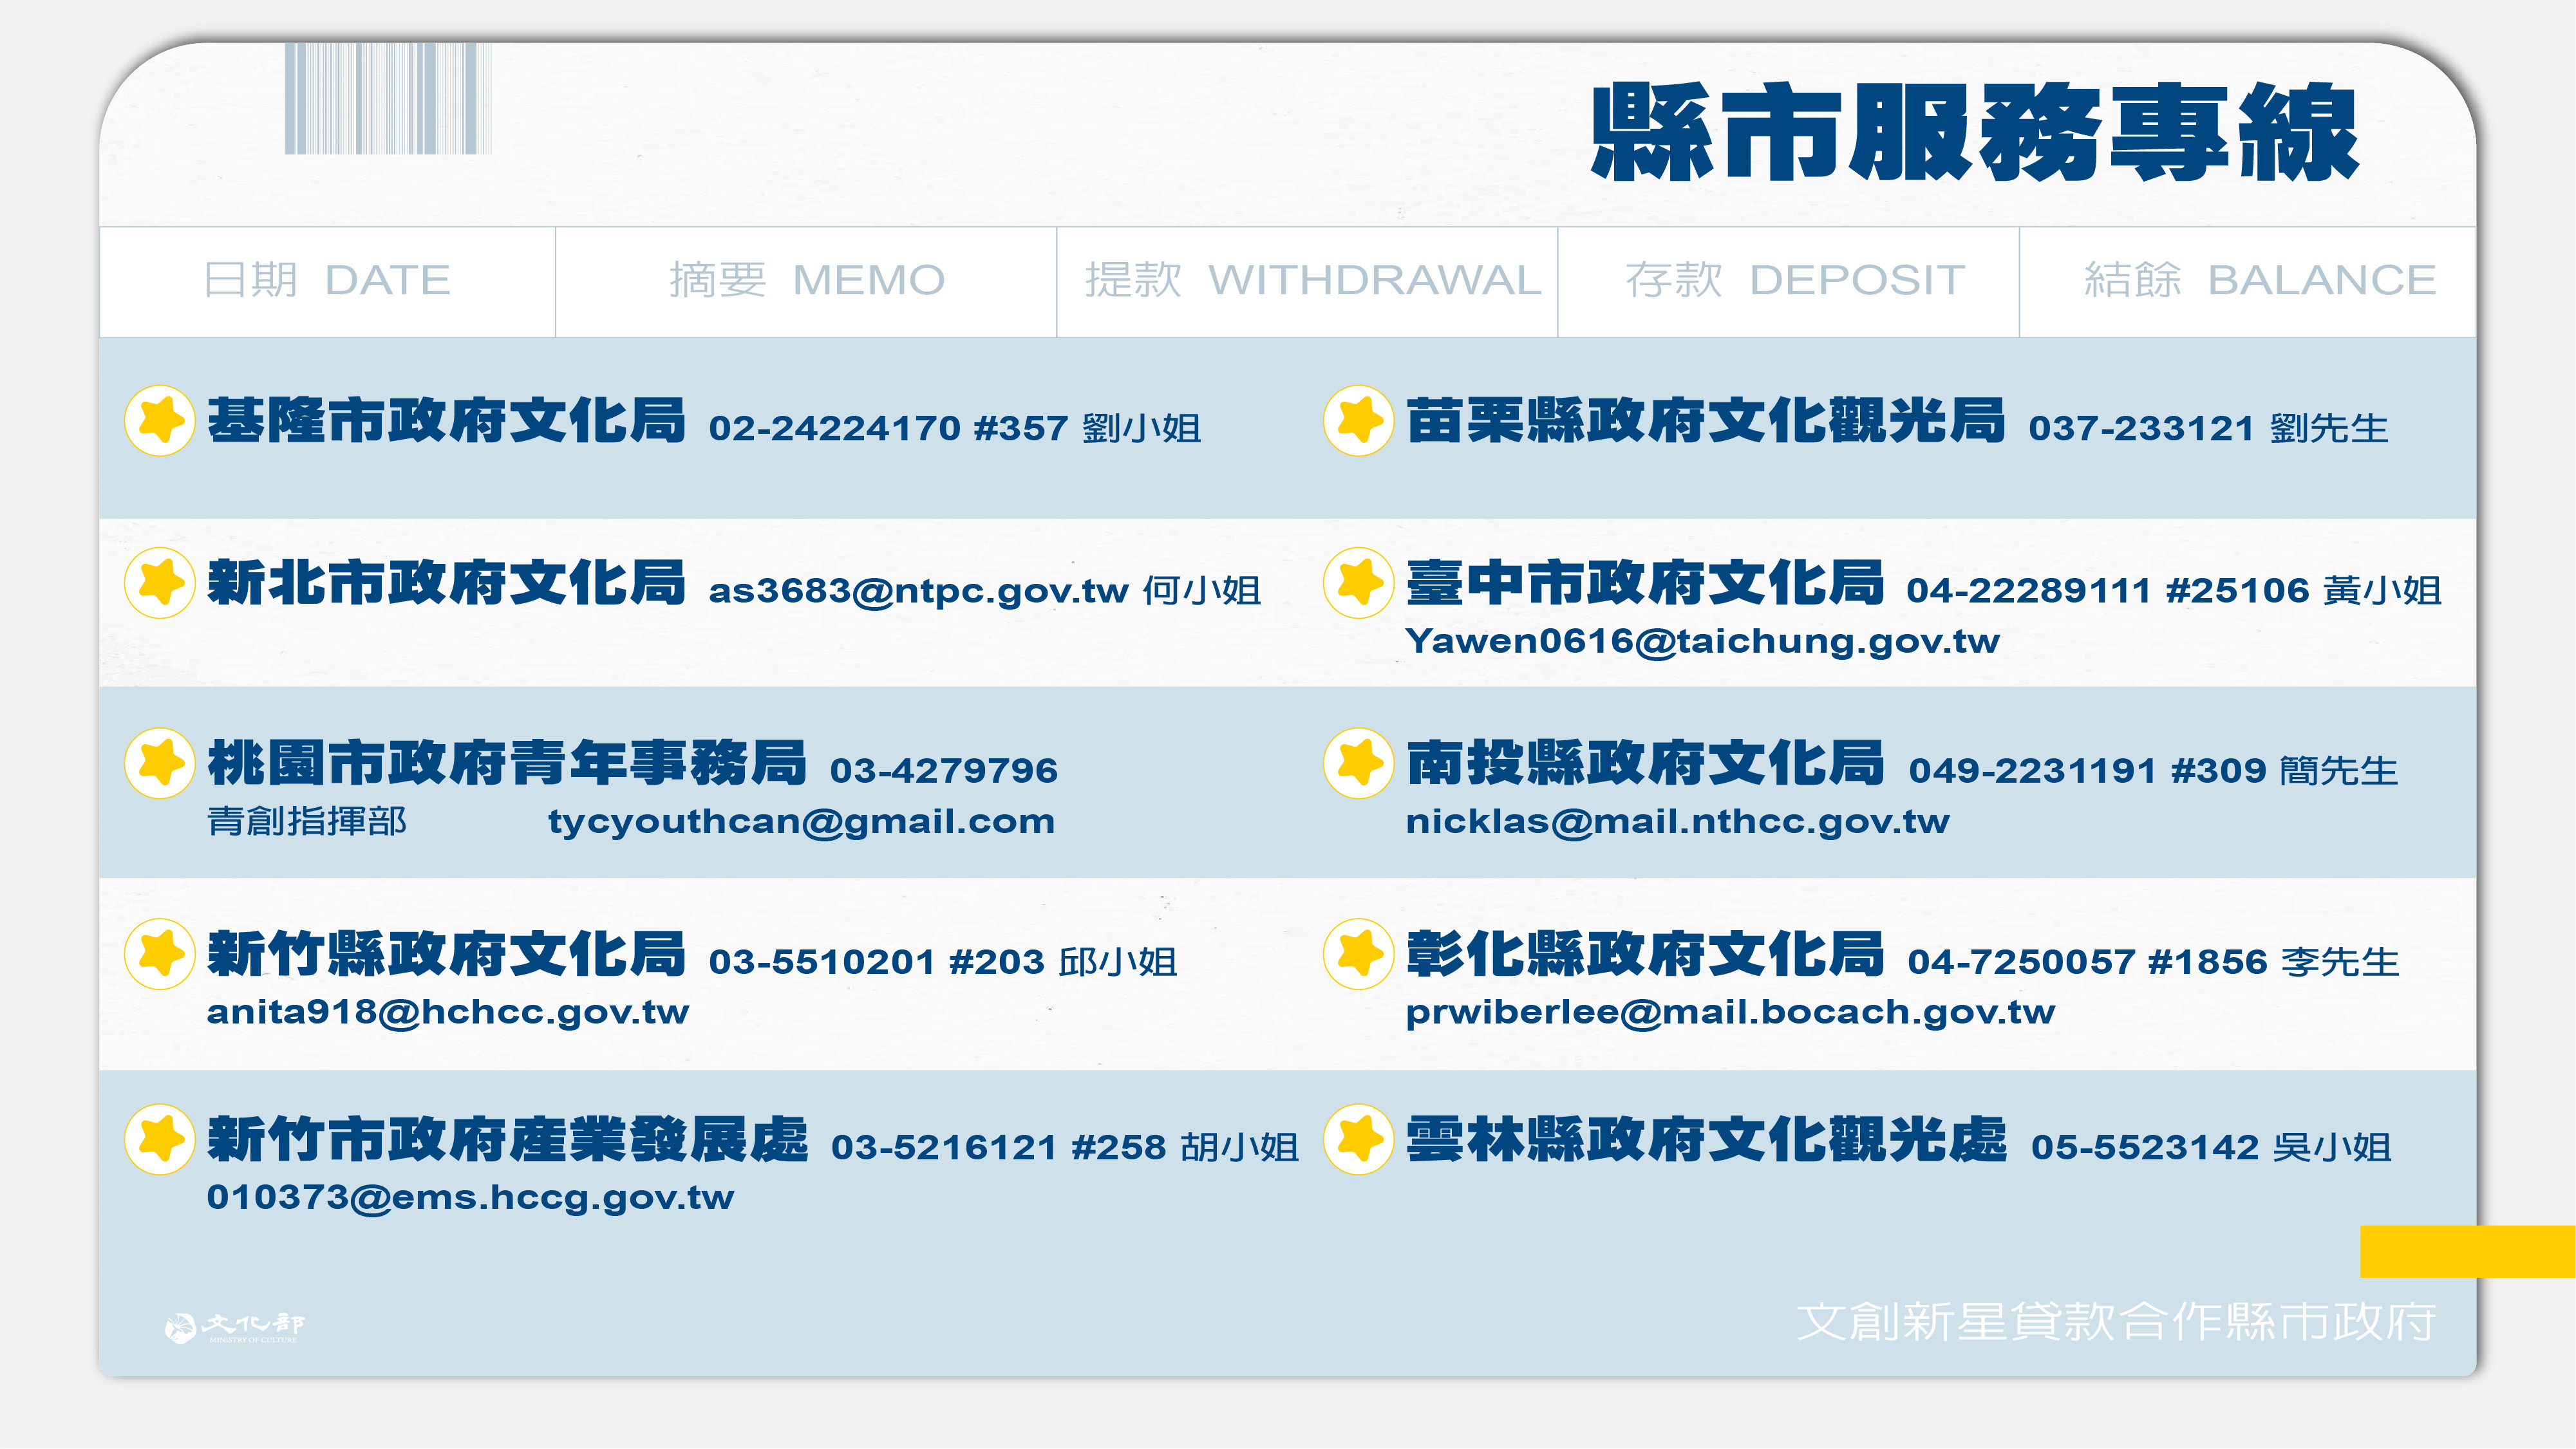
Task: Click email tycyouthcan@gmail.com
Action: [801, 822]
